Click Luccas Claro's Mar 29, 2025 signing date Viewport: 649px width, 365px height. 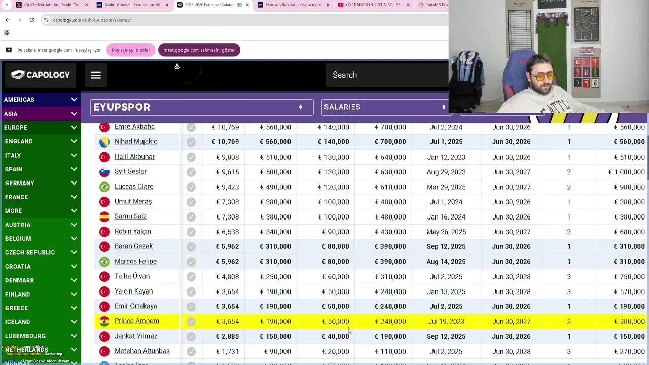(x=446, y=187)
